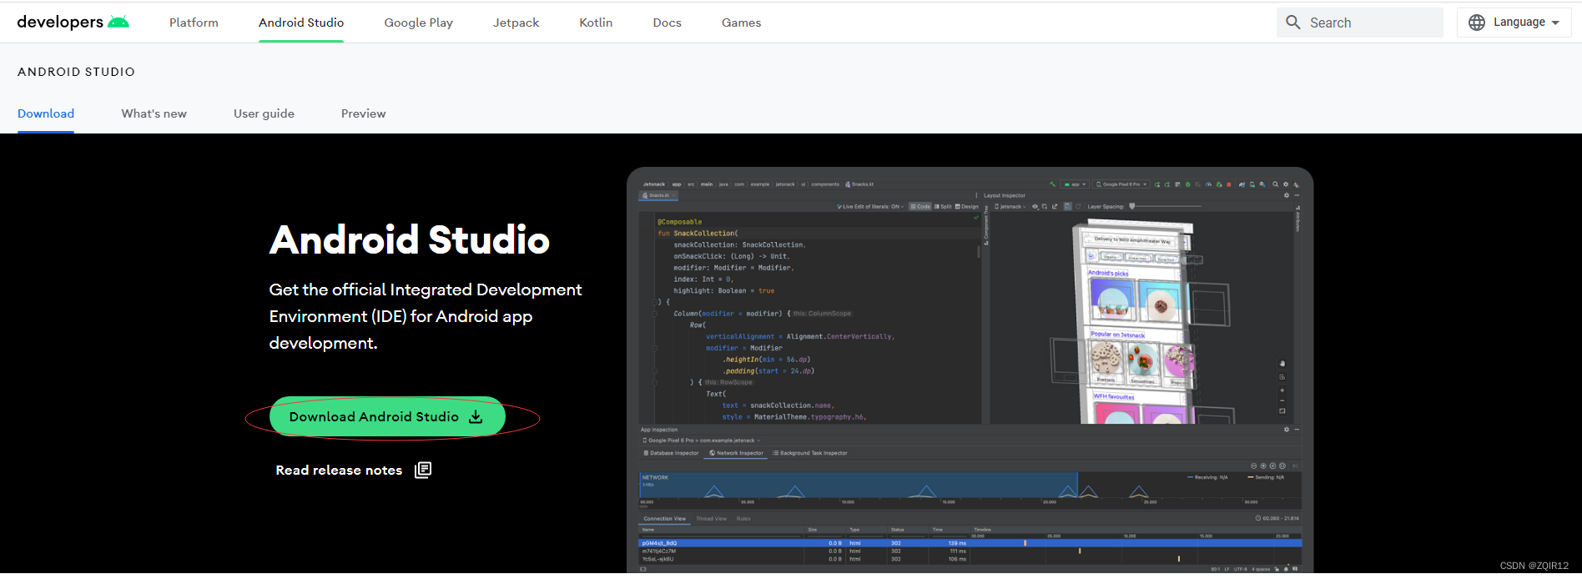Click the release notes document icon
1582x579 pixels.
[x=423, y=470]
